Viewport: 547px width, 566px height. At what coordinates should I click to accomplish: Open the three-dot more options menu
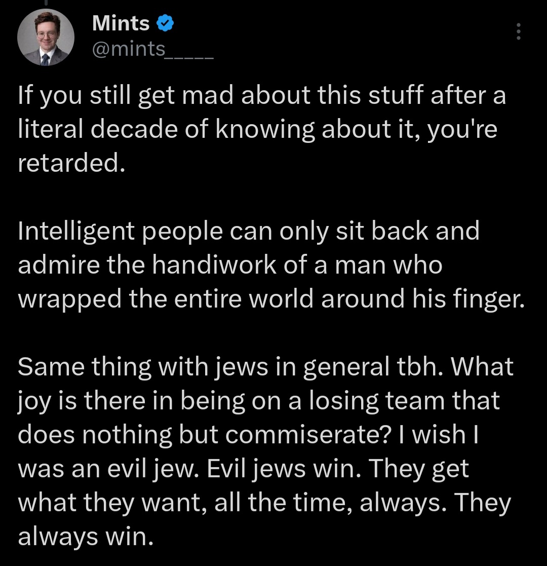[x=518, y=32]
